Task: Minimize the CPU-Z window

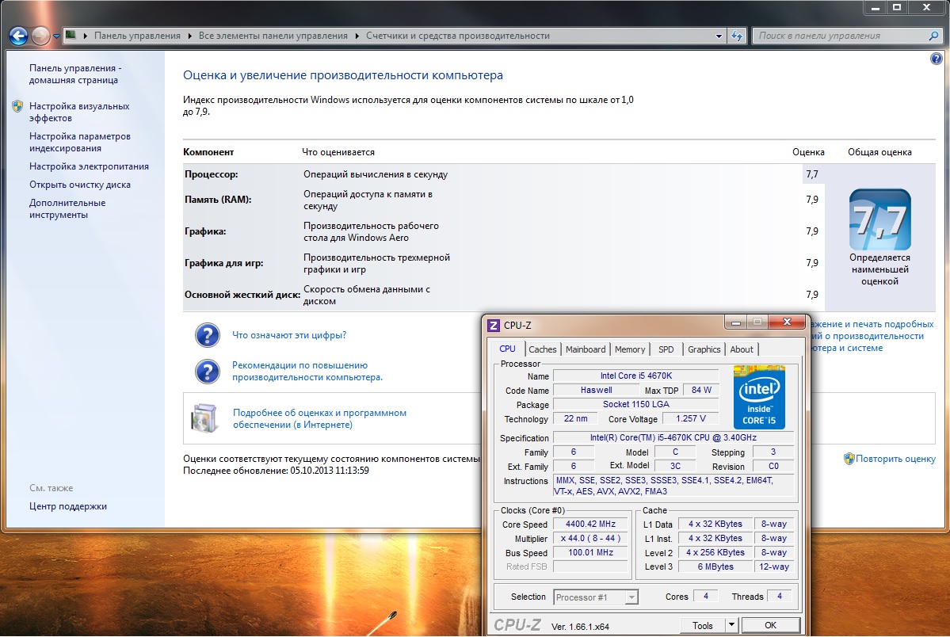Action: coord(735,322)
